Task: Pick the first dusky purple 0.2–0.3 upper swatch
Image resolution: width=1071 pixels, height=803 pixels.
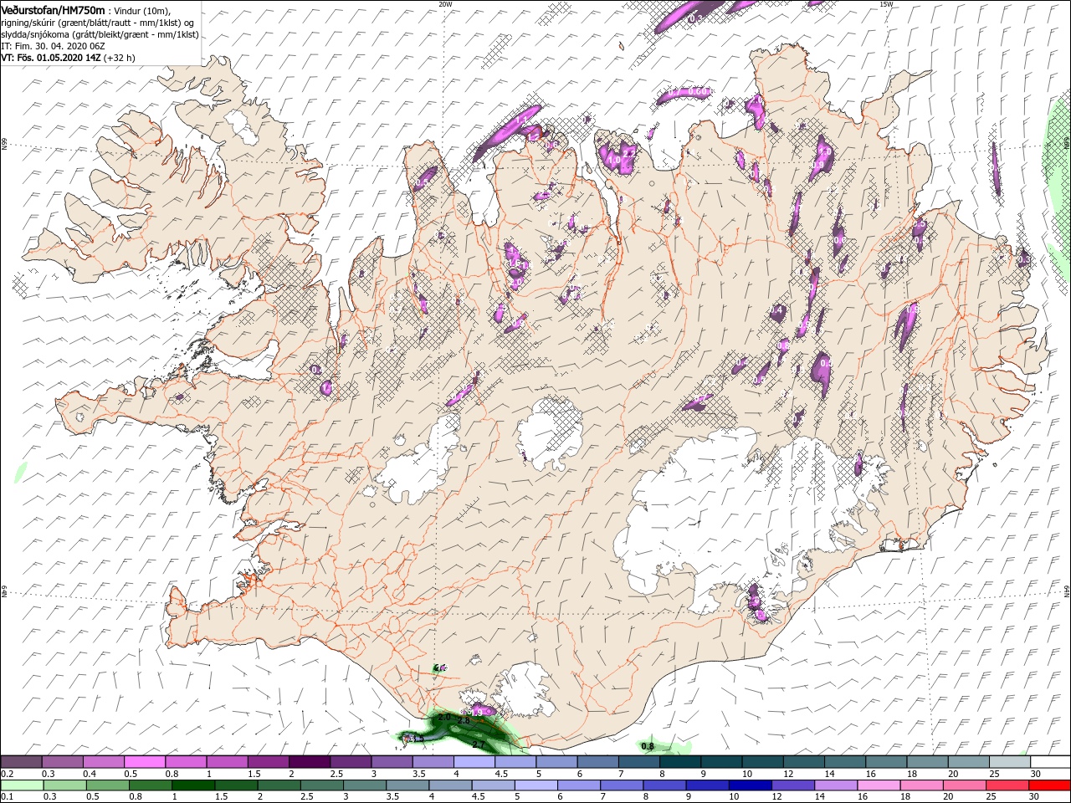Action: [x=21, y=762]
